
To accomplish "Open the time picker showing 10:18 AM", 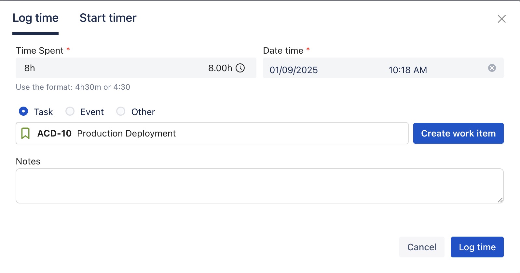I will pyautogui.click(x=407, y=70).
